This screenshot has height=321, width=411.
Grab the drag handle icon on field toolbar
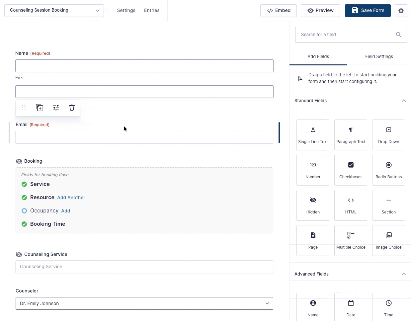point(24,108)
